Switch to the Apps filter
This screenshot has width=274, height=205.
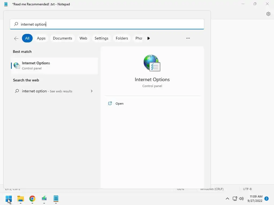coord(41,38)
